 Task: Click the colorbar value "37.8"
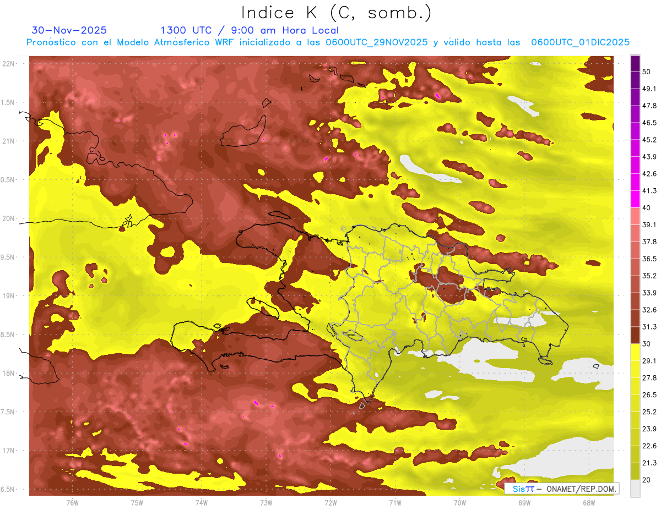649,242
